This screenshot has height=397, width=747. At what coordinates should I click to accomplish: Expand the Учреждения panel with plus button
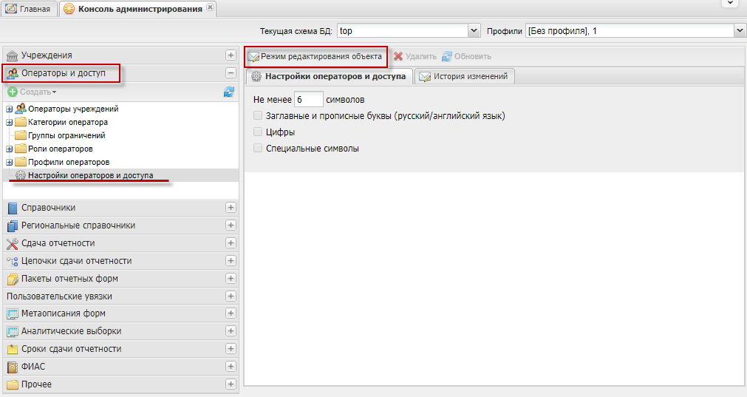(231, 55)
